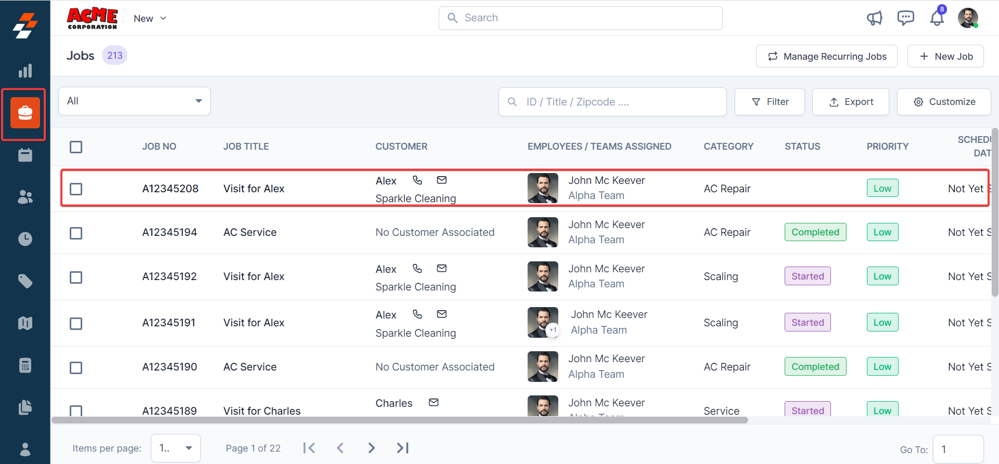The height and width of the screenshot is (464, 999).
Task: Open the chat messages icon
Action: pos(905,18)
